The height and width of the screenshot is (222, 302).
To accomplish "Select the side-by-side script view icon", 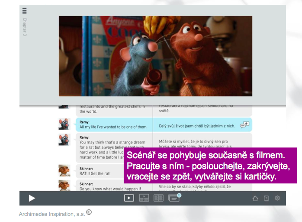I will 158,198.
